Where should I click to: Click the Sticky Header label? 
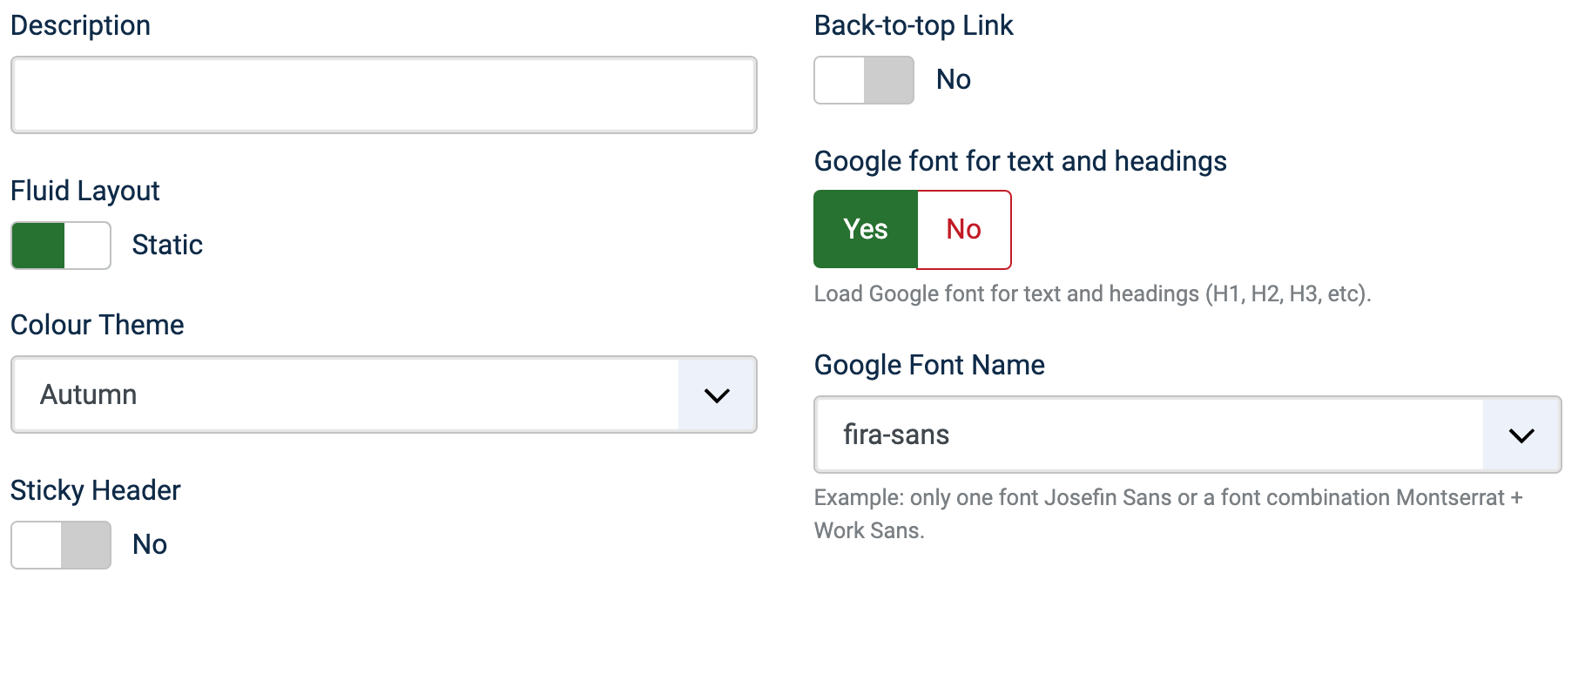point(96,491)
